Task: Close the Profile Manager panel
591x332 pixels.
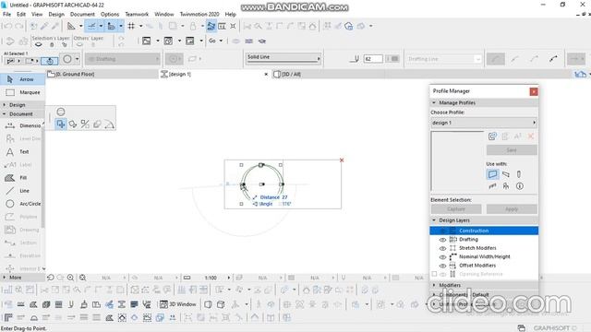Action: tap(534, 91)
